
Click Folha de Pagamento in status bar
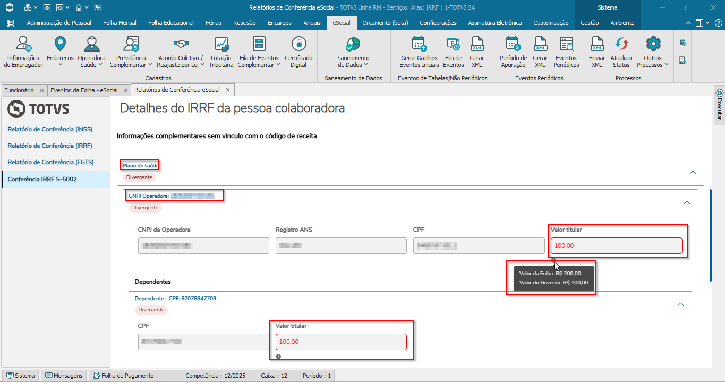pyautogui.click(x=123, y=376)
